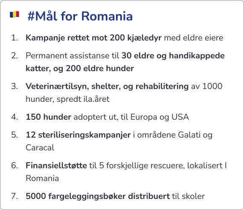Click 'med eldre eiere' text
This screenshot has width=244, height=210.
click(194, 38)
